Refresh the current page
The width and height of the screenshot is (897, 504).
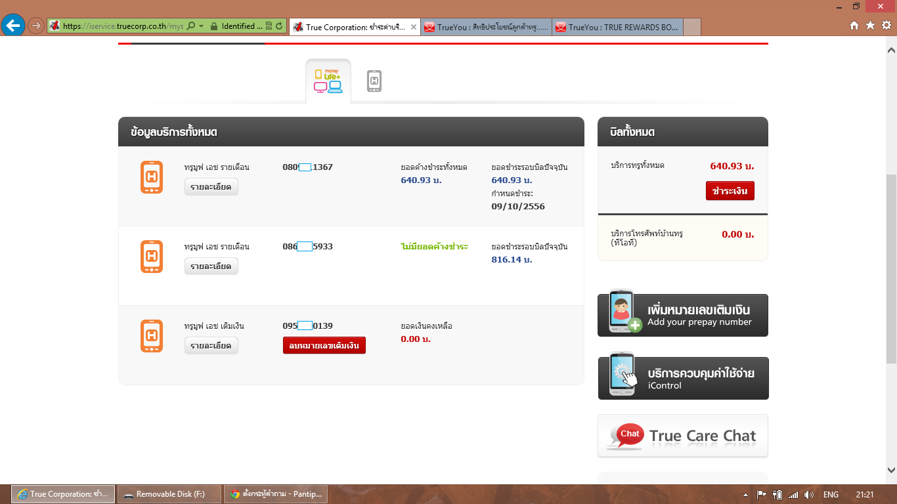280,26
